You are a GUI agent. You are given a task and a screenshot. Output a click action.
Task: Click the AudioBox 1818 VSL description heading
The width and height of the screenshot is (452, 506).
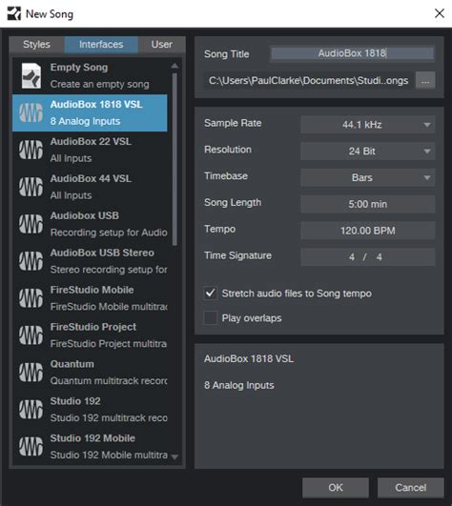pos(249,358)
